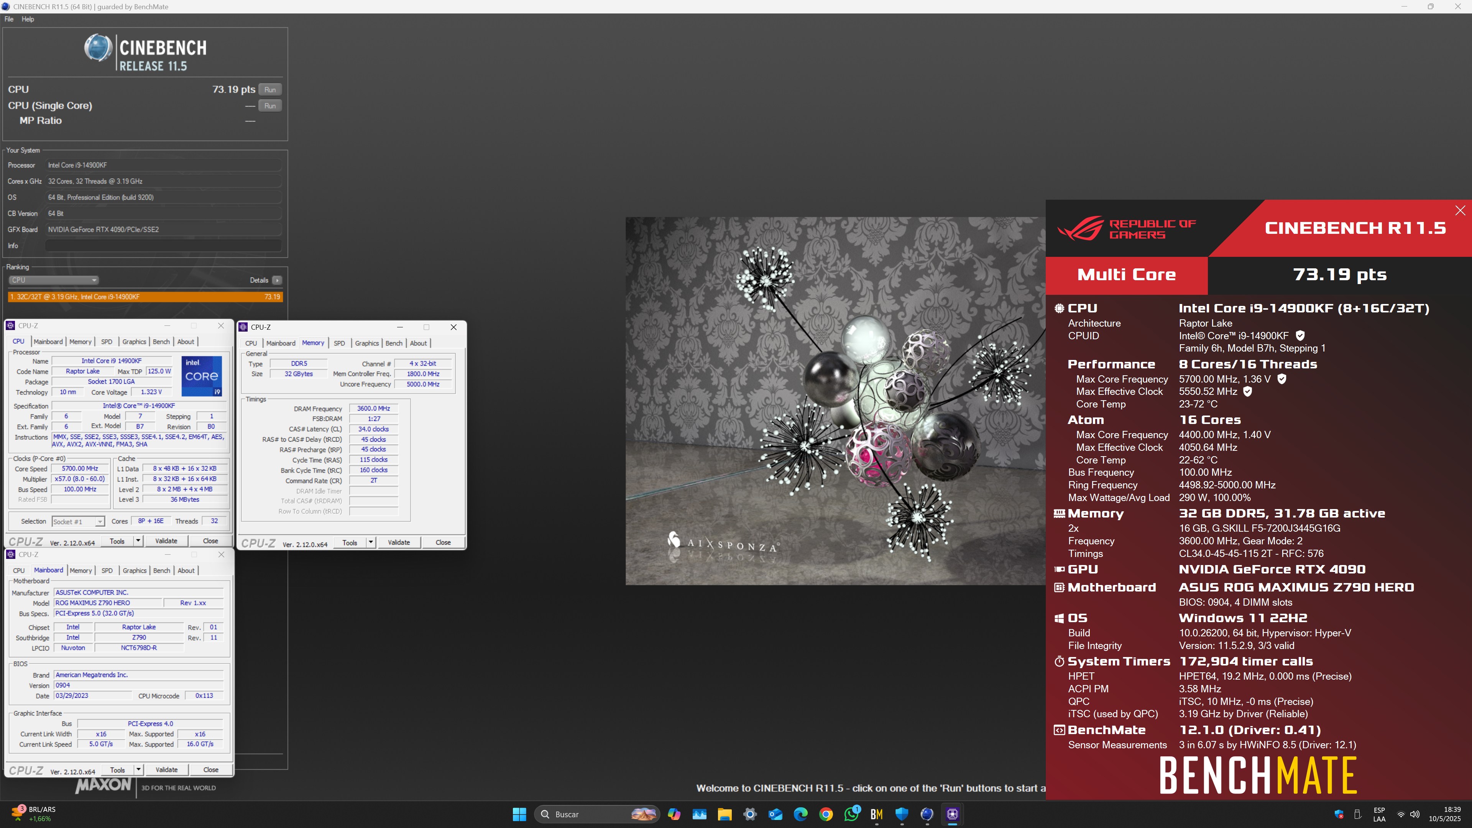Screen dimensions: 1472x828
Task: Click Validate in CPU-Z Memory window
Action: (399, 542)
